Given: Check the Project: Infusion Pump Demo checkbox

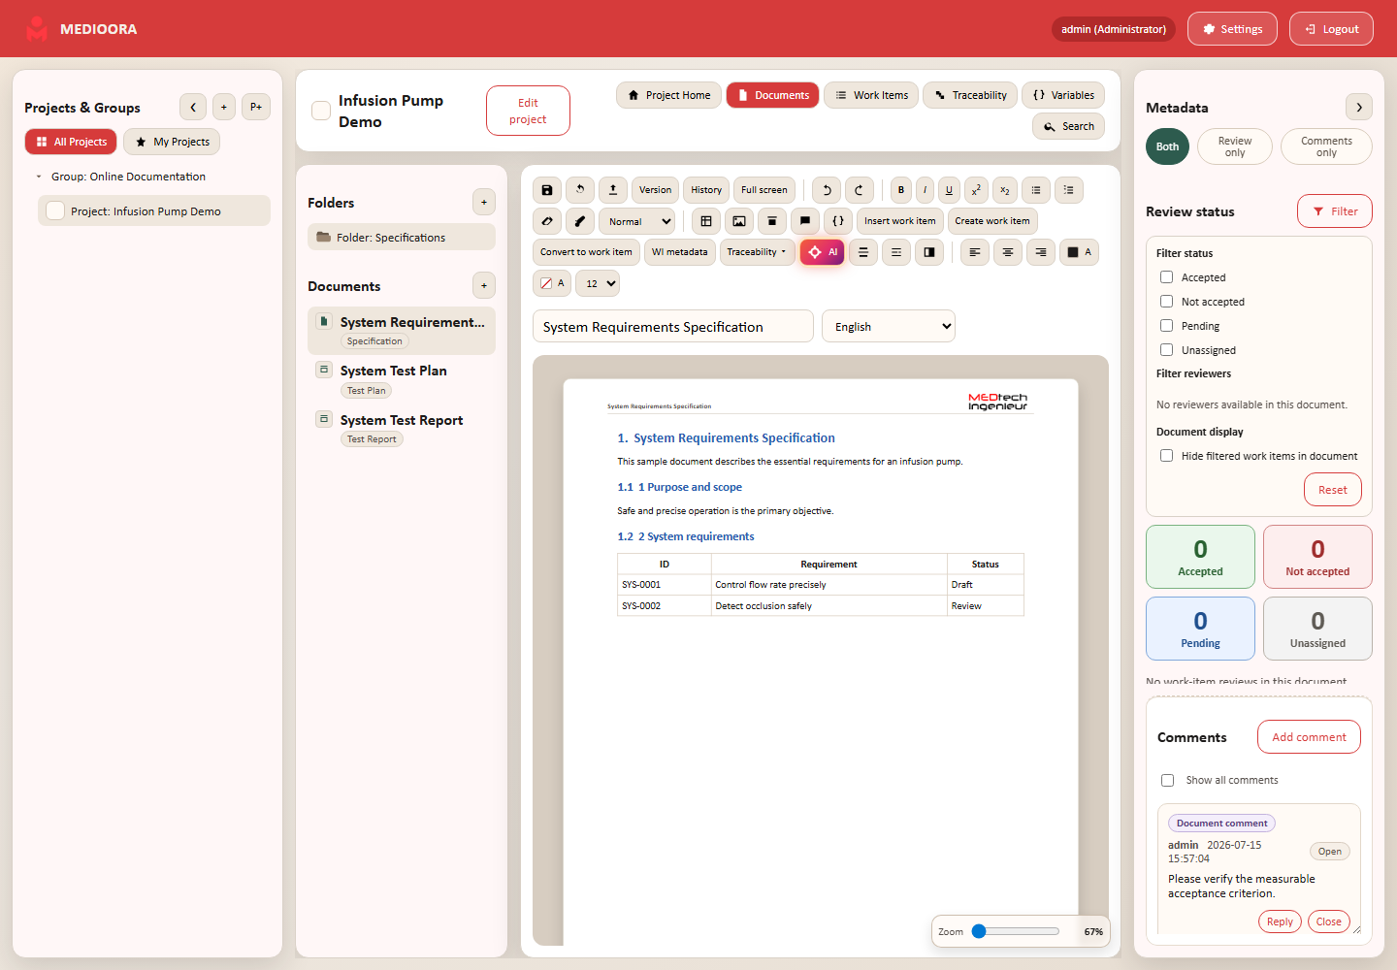Looking at the screenshot, I should coord(55,210).
